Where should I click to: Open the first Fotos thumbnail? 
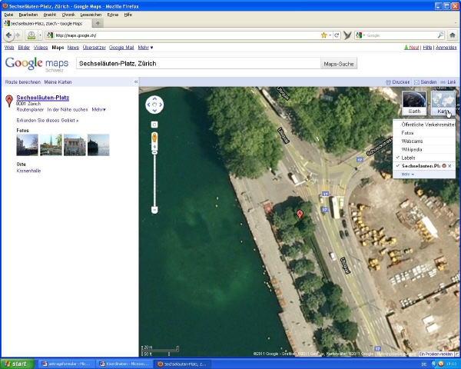click(28, 145)
